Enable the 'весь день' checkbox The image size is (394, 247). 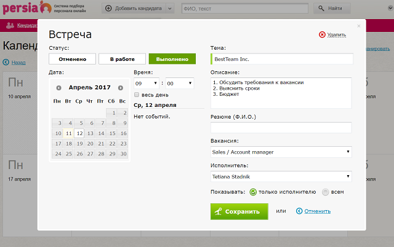tap(137, 95)
